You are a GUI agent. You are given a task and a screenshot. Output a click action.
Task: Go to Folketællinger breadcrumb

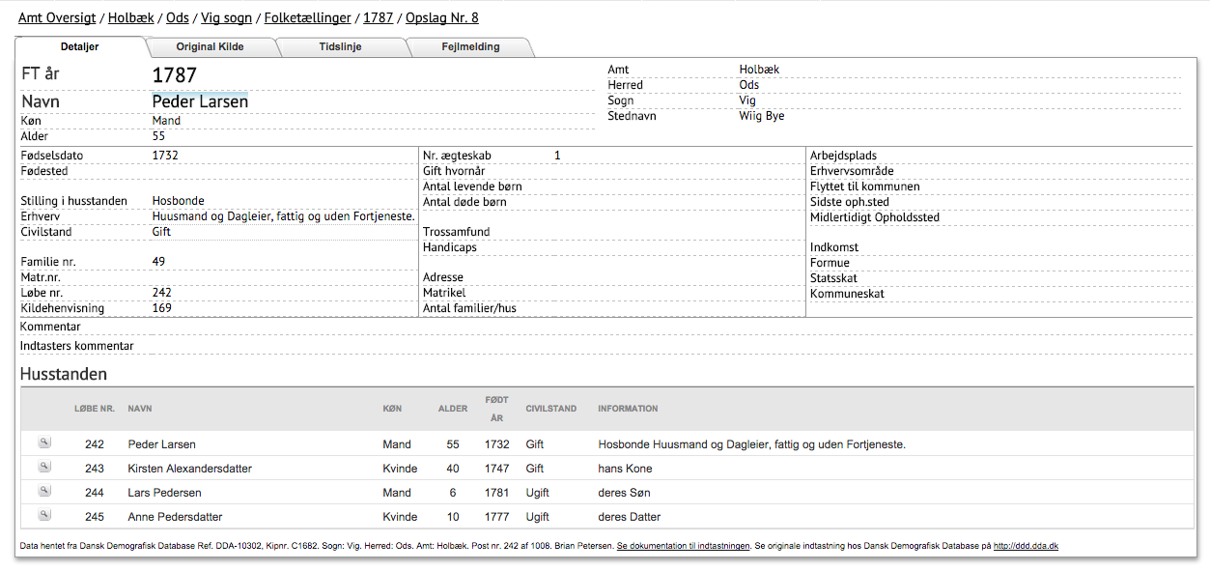point(307,17)
